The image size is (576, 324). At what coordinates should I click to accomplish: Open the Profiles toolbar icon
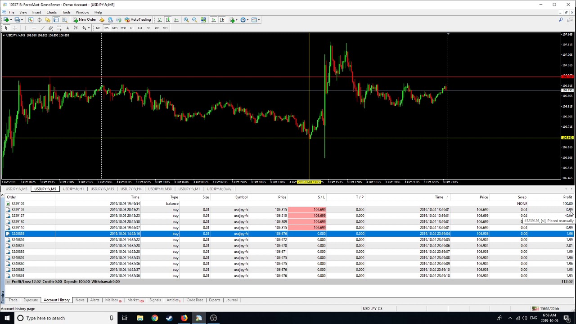pos(17,20)
